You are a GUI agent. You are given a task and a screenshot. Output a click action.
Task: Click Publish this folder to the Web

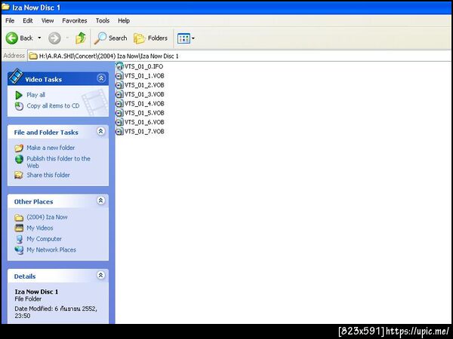coord(58,162)
